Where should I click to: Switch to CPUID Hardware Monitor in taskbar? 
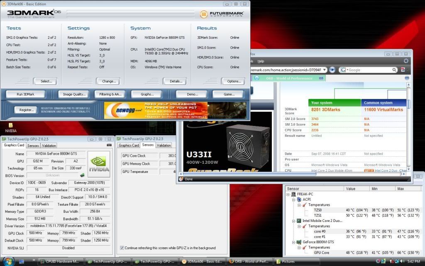pyautogui.click(x=61, y=261)
